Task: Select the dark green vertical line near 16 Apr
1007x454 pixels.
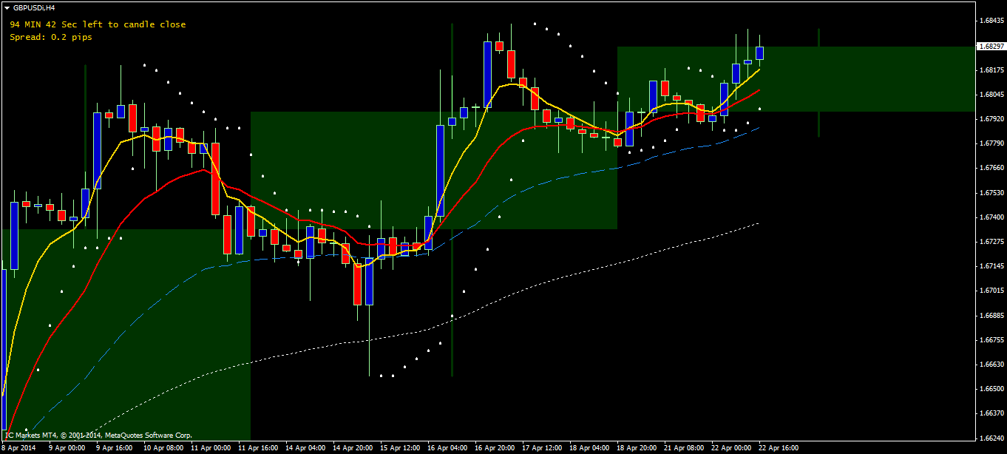Action: click(452, 200)
